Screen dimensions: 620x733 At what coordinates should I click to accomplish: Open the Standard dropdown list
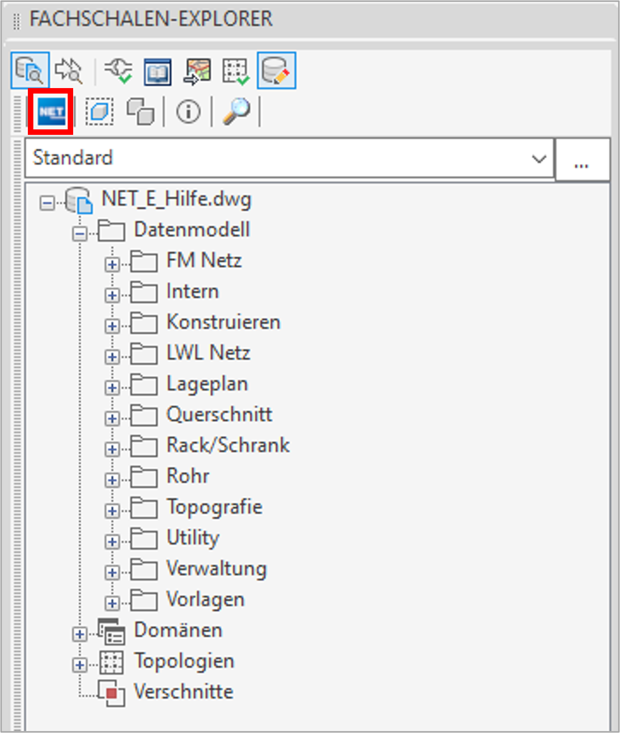click(289, 158)
